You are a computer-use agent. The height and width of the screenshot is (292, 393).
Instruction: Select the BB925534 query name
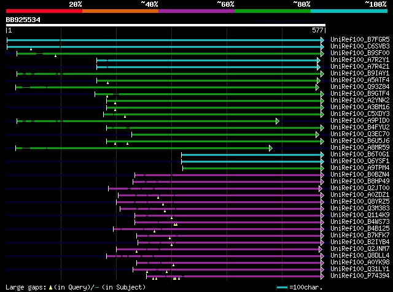(23, 20)
